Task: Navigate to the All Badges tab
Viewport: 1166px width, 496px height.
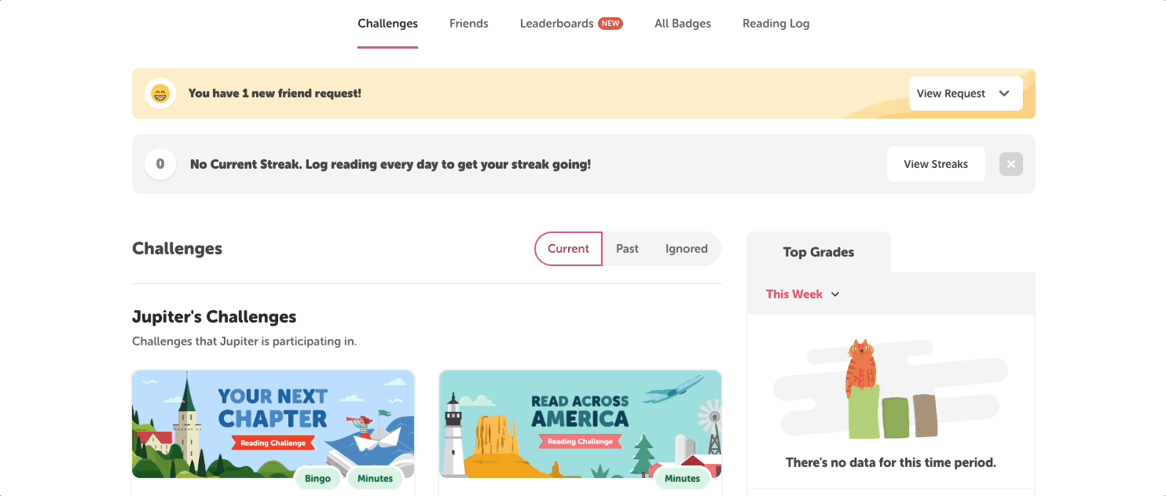Action: coord(683,23)
